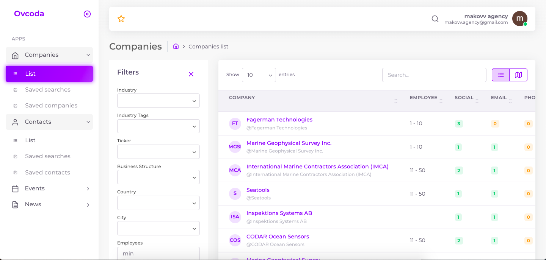The image size is (546, 260).
Task: Click the table Search input field
Action: point(434,75)
